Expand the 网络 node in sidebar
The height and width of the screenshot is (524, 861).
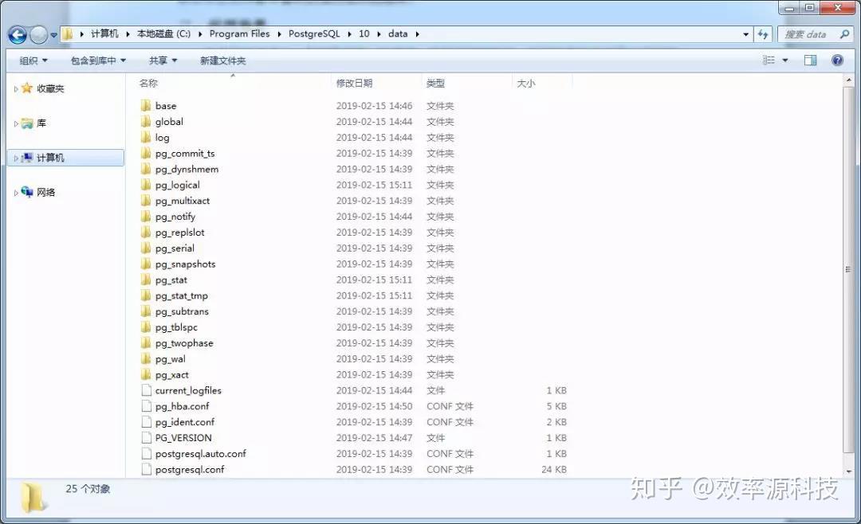14,192
